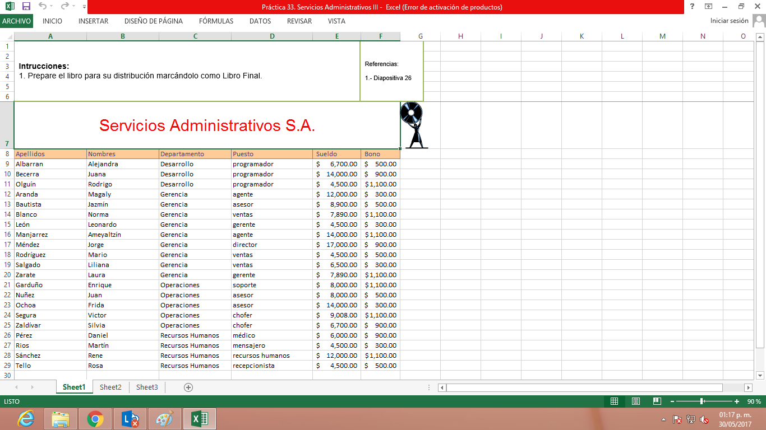Click the Redo arrow icon
Image resolution: width=766 pixels, height=430 pixels.
pyautogui.click(x=64, y=7)
